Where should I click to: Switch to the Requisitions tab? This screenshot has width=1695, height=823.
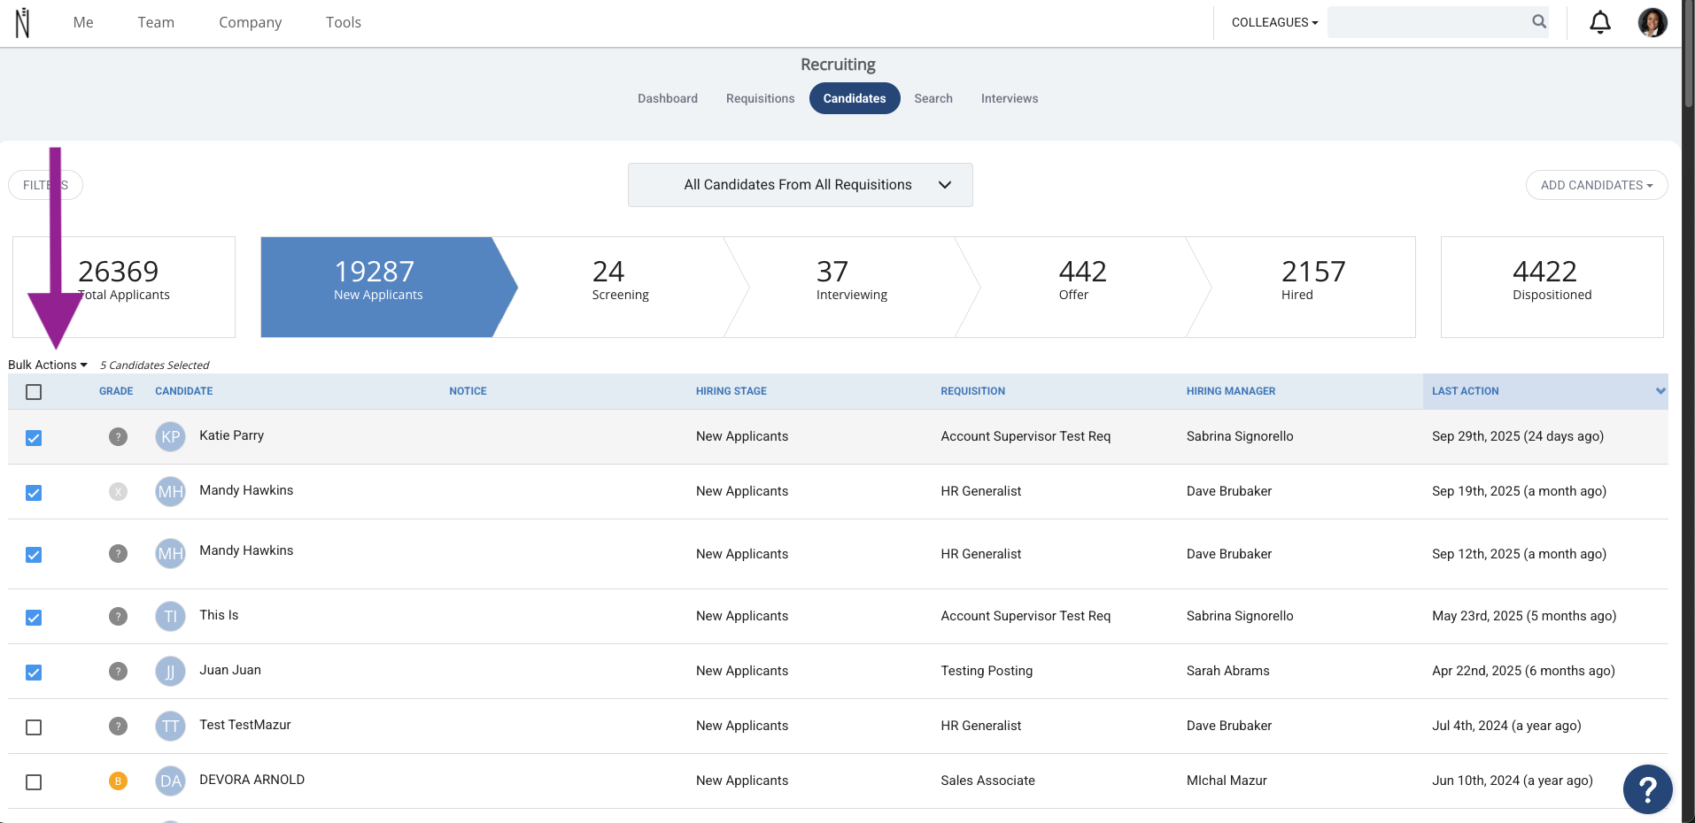pos(760,98)
